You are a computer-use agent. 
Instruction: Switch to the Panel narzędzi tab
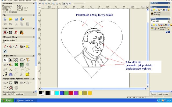tap(163, 94)
